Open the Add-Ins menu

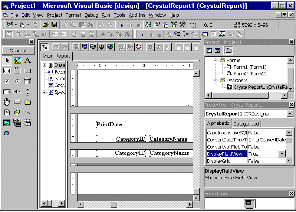137,15
